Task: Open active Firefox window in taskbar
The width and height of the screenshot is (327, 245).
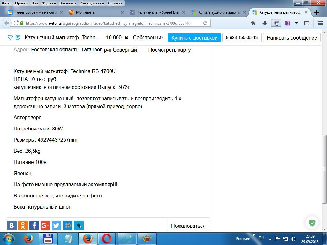Action: 88,239
